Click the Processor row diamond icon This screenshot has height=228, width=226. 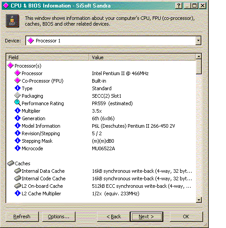click(17, 73)
